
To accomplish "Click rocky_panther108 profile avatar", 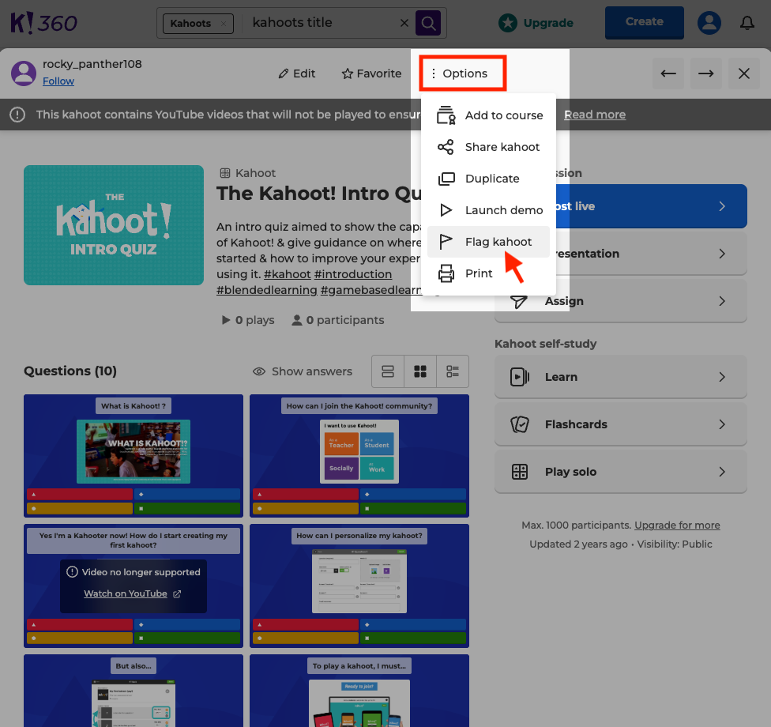I will [x=24, y=73].
